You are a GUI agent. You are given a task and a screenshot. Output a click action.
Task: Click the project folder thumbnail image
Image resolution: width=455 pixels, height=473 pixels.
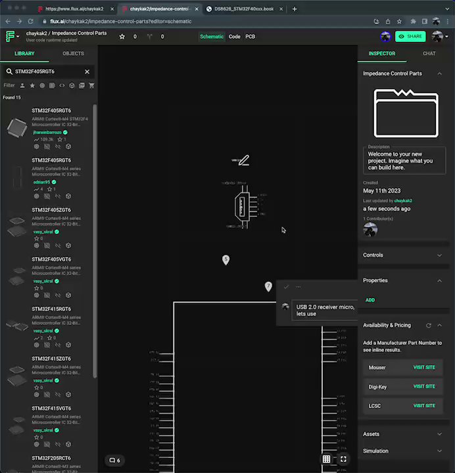click(406, 113)
